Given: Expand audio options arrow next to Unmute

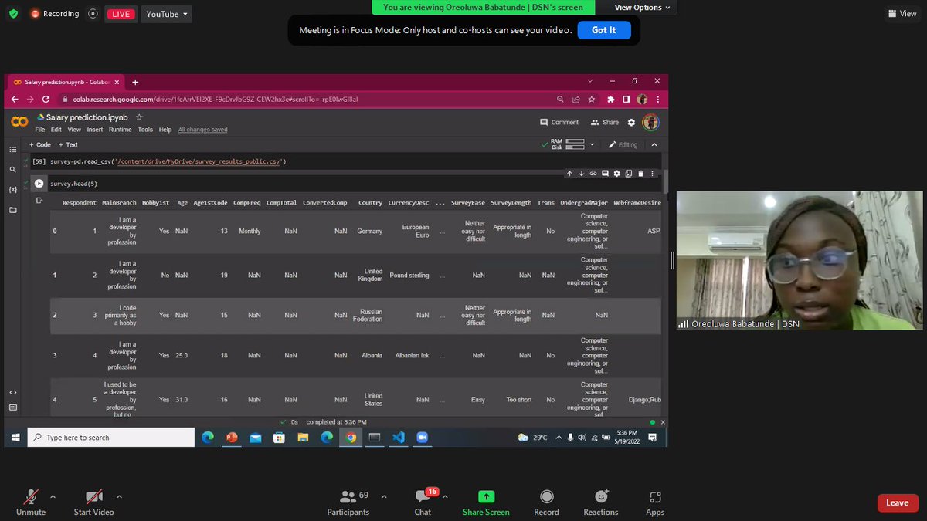Looking at the screenshot, I should click(53, 496).
